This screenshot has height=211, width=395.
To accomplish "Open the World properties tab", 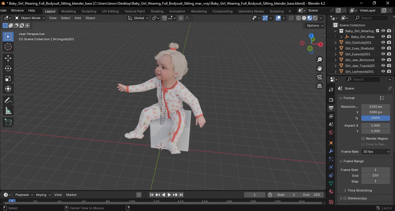I will (x=331, y=132).
